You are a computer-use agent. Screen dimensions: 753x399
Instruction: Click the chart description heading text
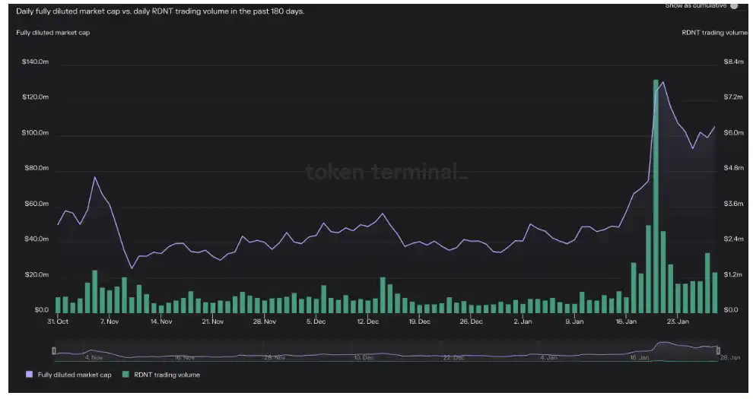(160, 11)
